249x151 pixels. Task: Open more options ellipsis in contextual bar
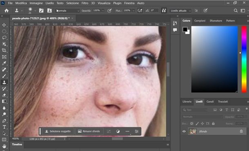tap(127, 131)
